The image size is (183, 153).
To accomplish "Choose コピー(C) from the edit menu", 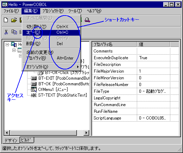I will click(51, 32).
